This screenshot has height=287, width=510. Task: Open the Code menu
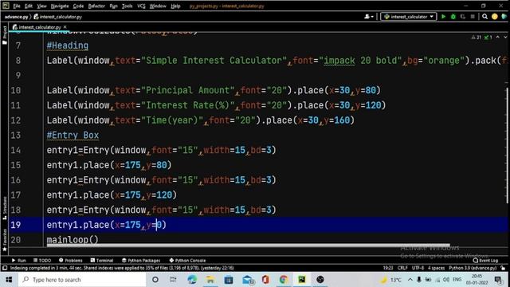pyautogui.click(x=78, y=6)
